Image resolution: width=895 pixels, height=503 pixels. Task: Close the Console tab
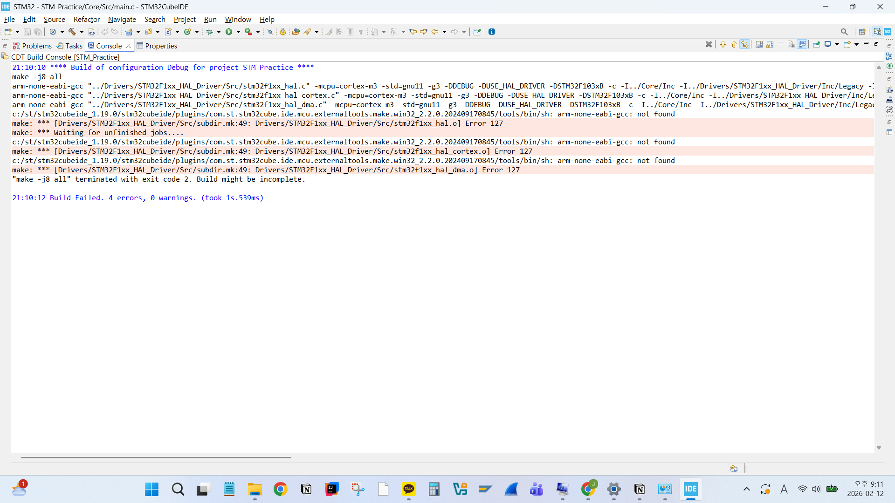[x=129, y=46]
